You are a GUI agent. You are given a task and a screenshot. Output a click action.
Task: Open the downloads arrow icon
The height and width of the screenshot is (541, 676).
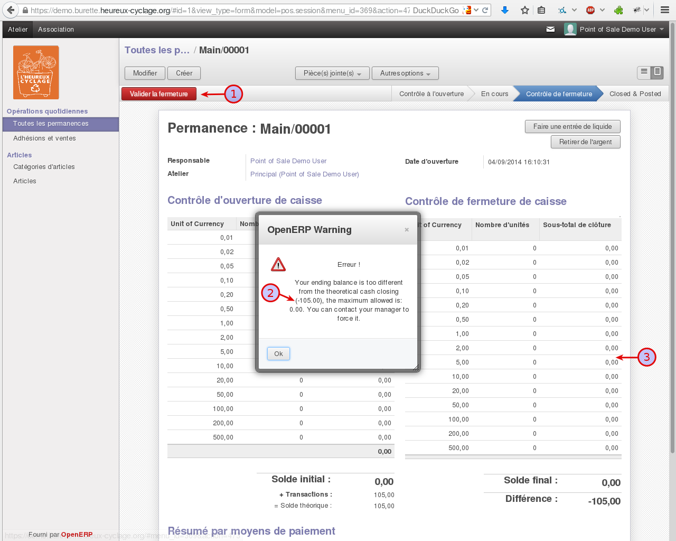click(505, 10)
